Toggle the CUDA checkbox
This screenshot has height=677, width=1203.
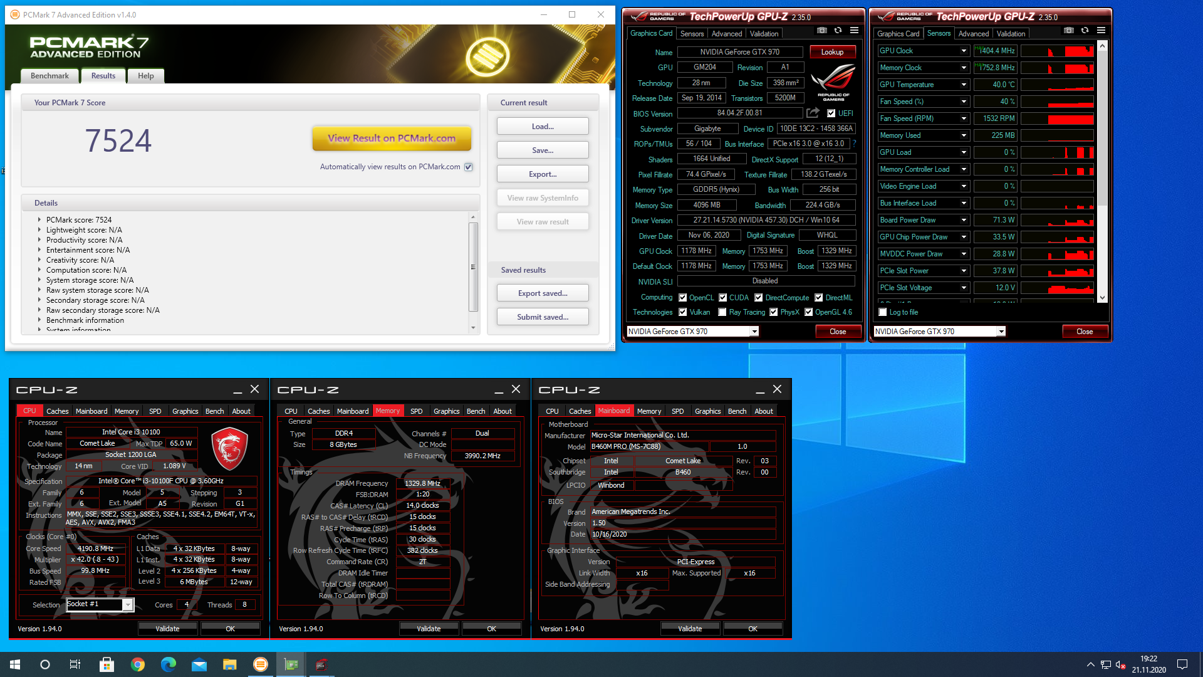[723, 298]
